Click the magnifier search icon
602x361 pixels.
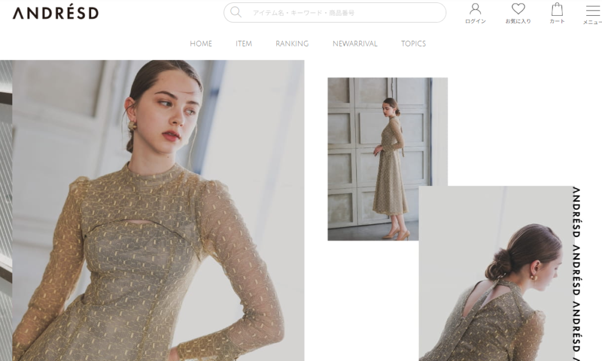[x=236, y=12]
